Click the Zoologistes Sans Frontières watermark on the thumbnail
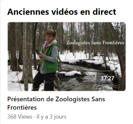This screenshot has height=124, width=133. [x=95, y=43]
